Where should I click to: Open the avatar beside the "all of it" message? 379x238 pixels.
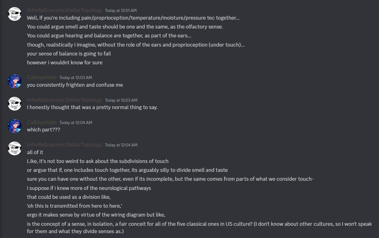(14, 148)
